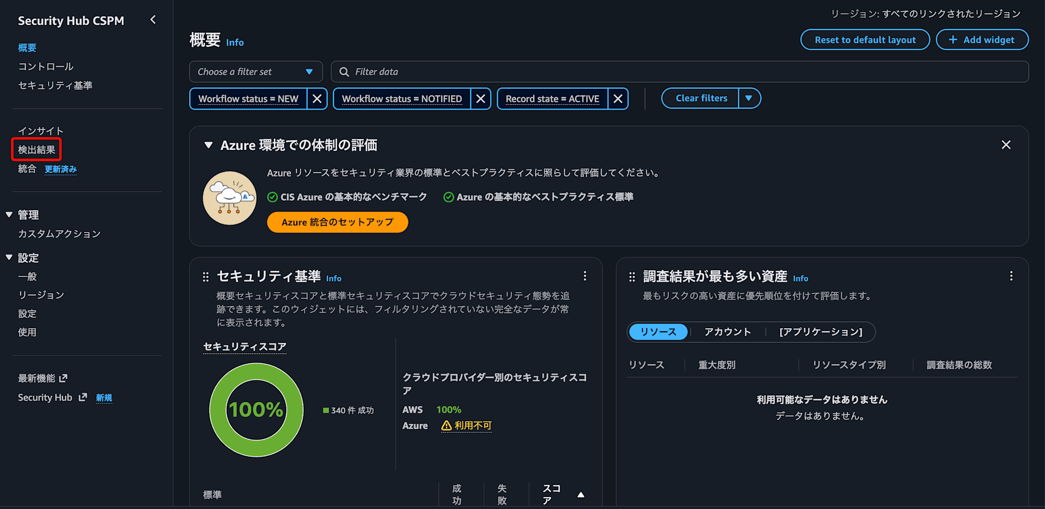The width and height of the screenshot is (1045, 509).
Task: Click Info link beside セキュリティ基準 widget title
Action: 334,279
